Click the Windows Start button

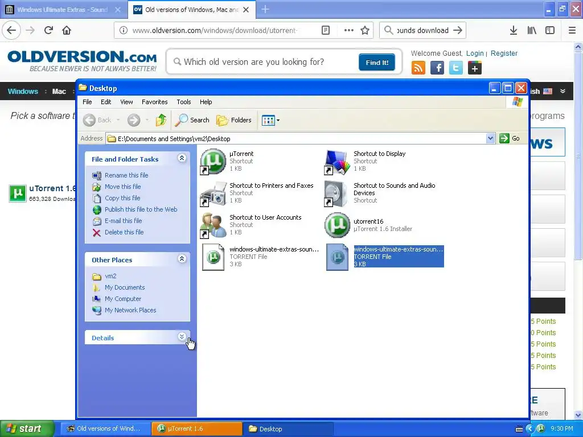click(x=27, y=428)
